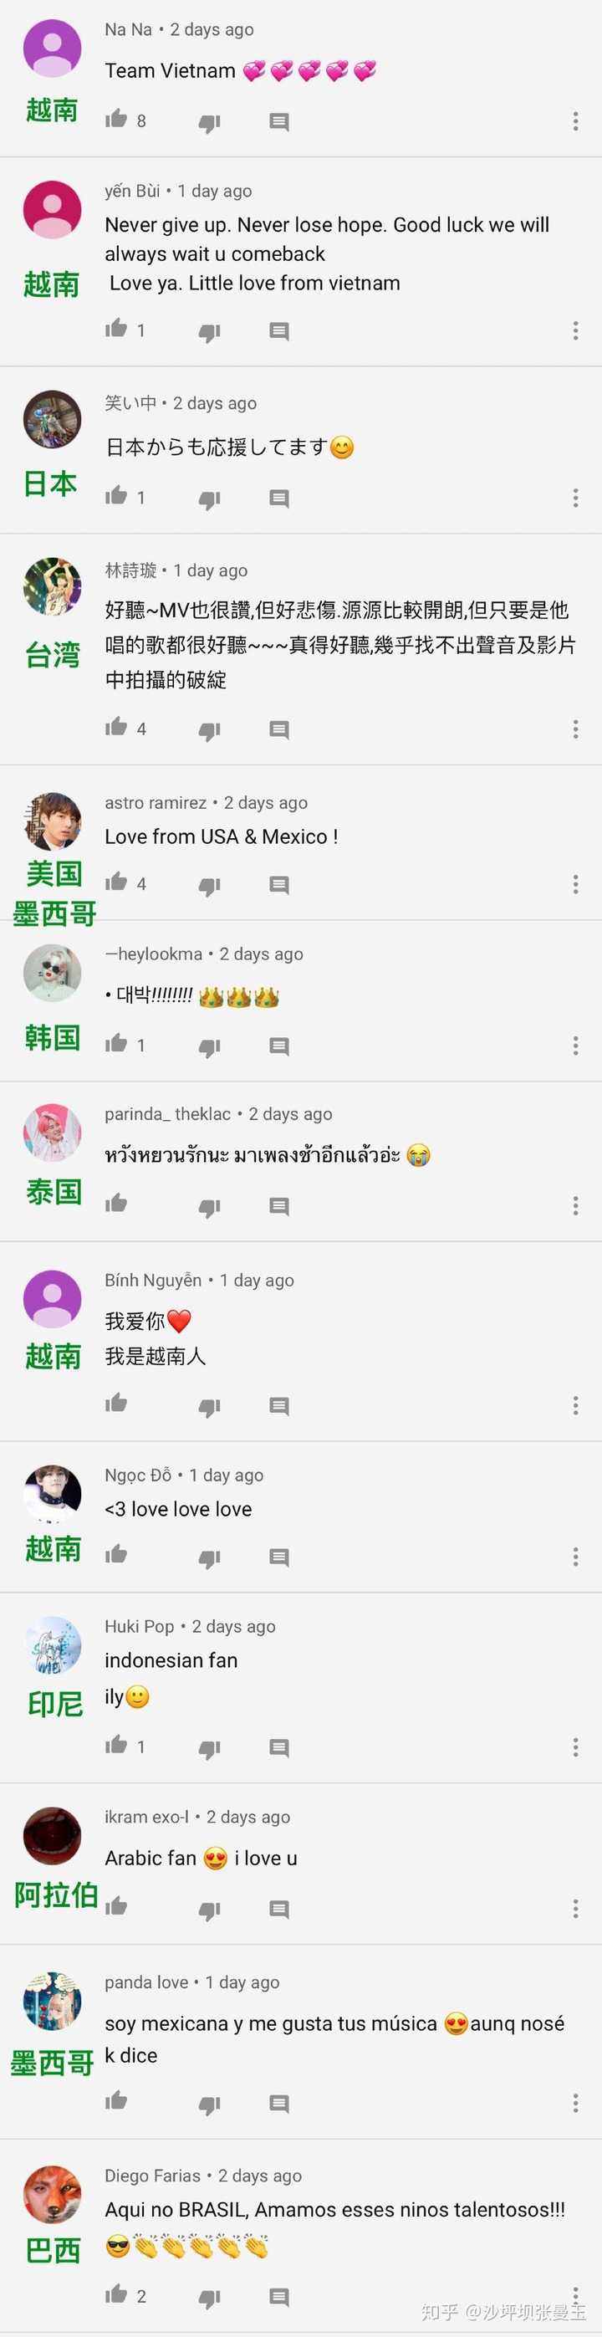Like 林詩璇's comment with 4 likes
This screenshot has height=2337, width=602.
point(116,728)
